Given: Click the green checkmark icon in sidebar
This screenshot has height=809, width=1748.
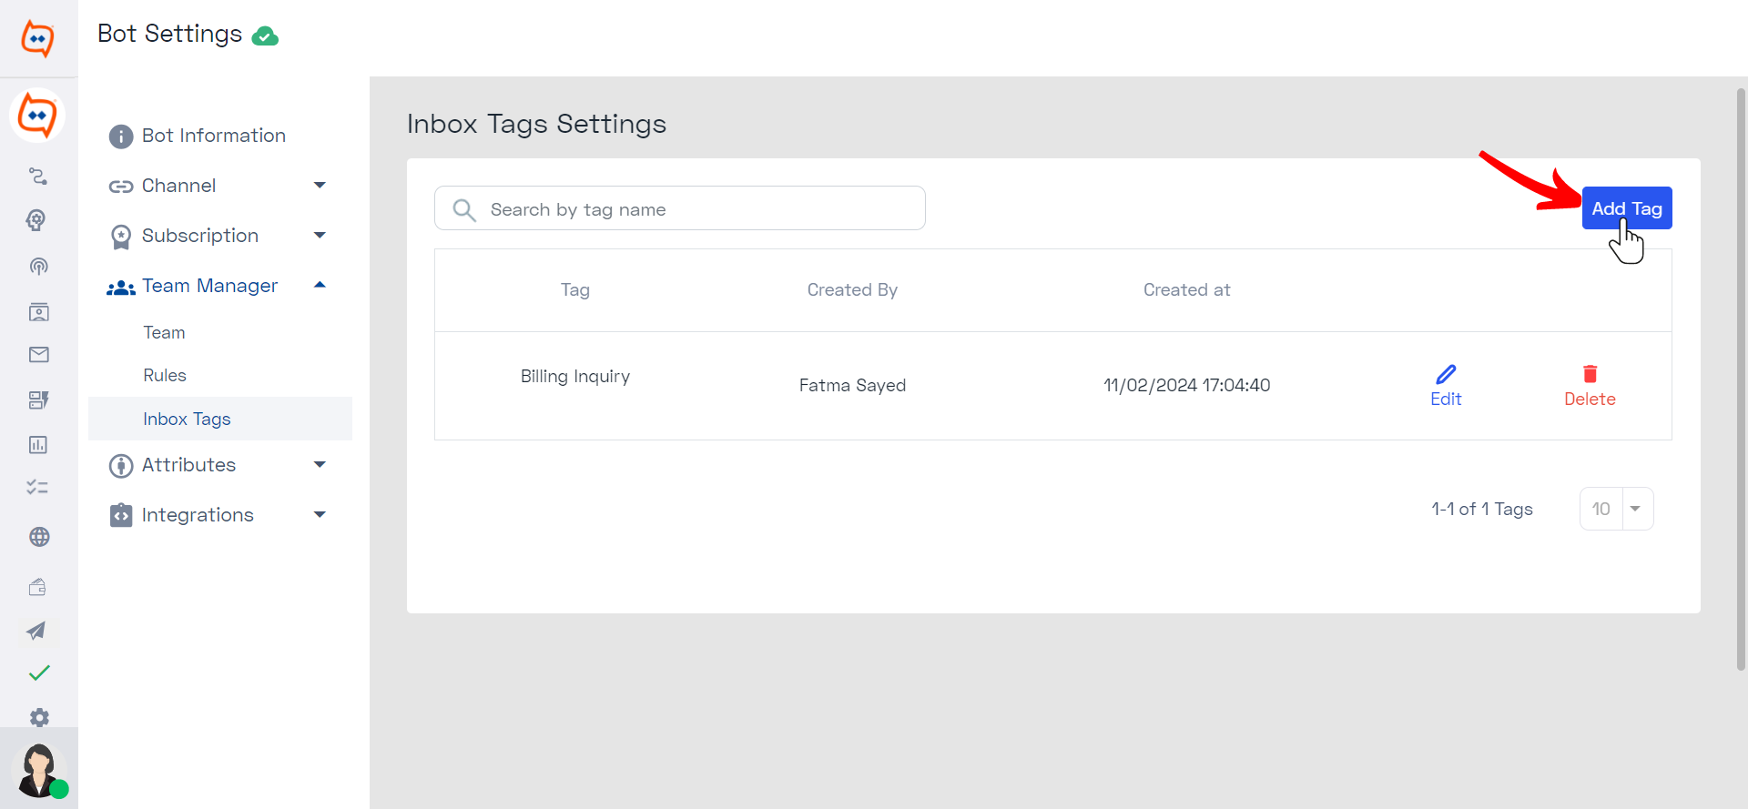Looking at the screenshot, I should (x=39, y=673).
